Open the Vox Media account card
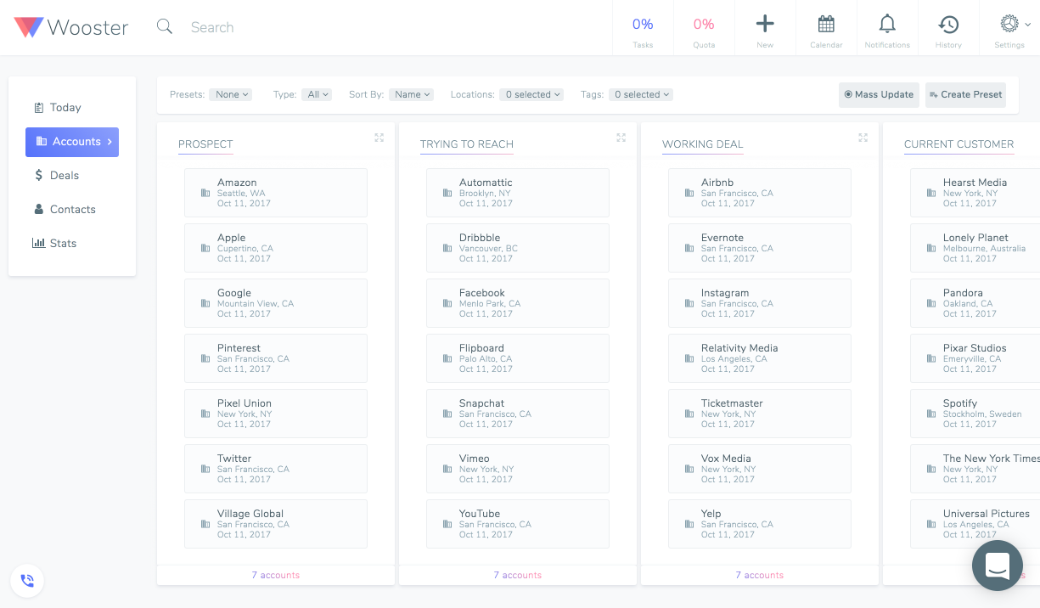Screen dimensions: 1040x608 [760, 469]
